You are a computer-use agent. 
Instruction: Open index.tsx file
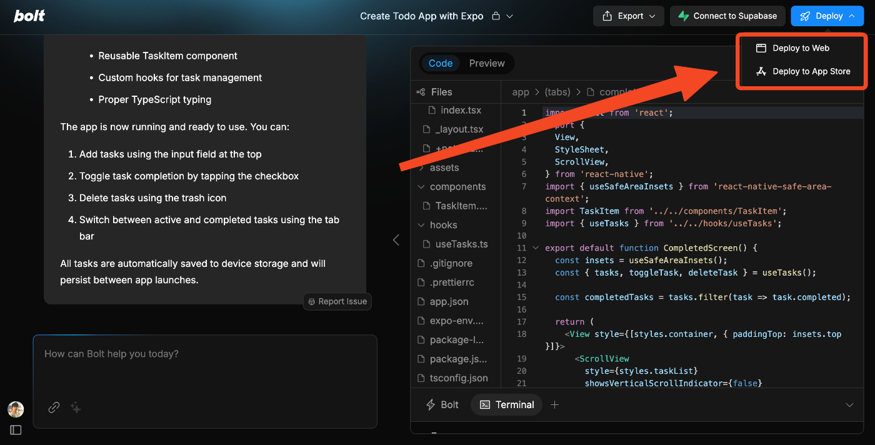pyautogui.click(x=454, y=110)
